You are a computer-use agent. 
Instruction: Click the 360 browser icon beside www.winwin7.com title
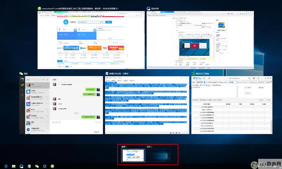[x=40, y=8]
